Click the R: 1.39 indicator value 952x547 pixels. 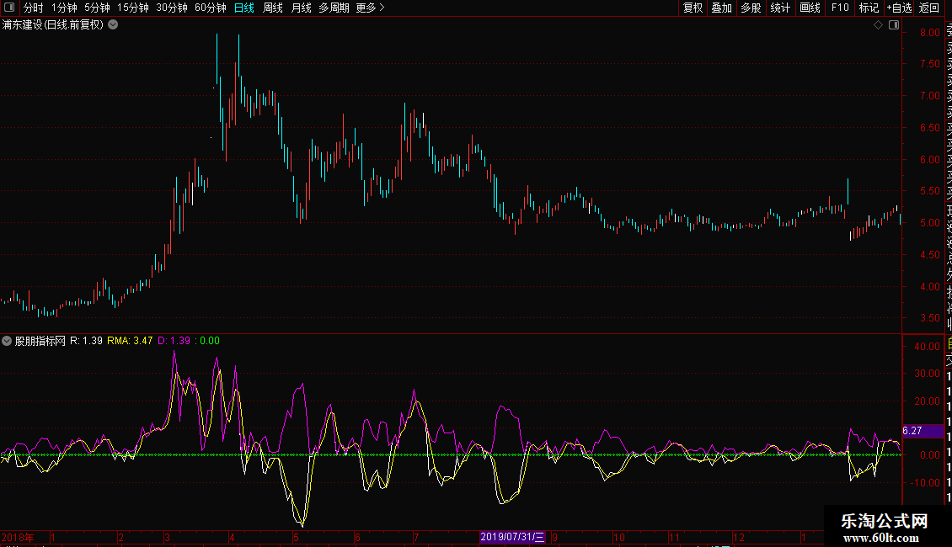click(x=86, y=341)
